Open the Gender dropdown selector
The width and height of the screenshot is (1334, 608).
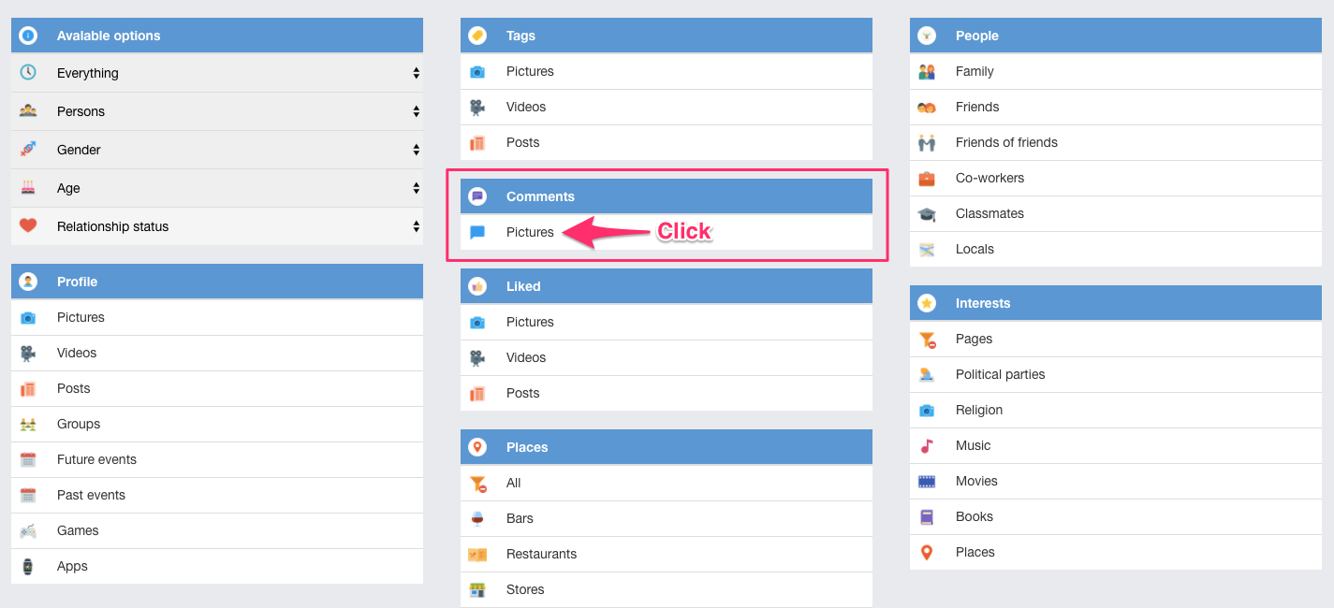click(x=217, y=150)
